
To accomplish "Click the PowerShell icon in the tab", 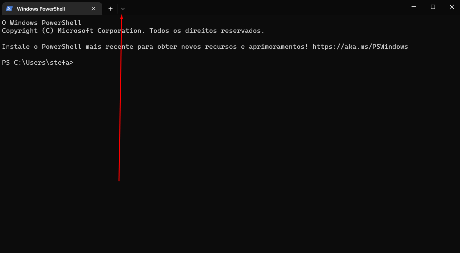I will pos(9,9).
